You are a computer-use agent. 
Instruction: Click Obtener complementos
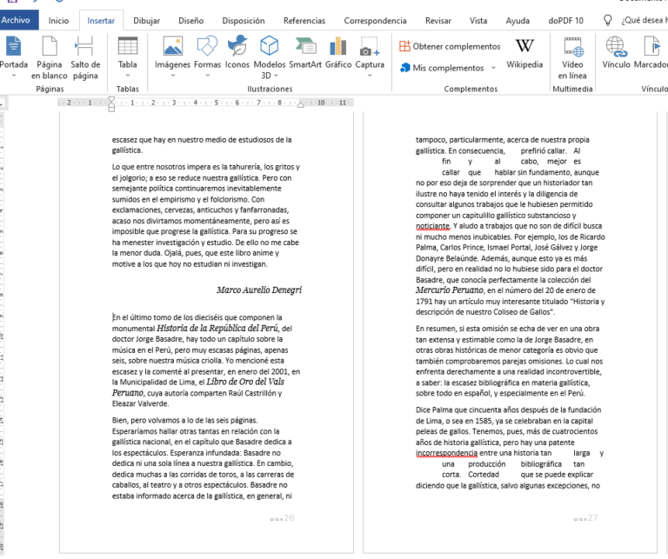450,46
